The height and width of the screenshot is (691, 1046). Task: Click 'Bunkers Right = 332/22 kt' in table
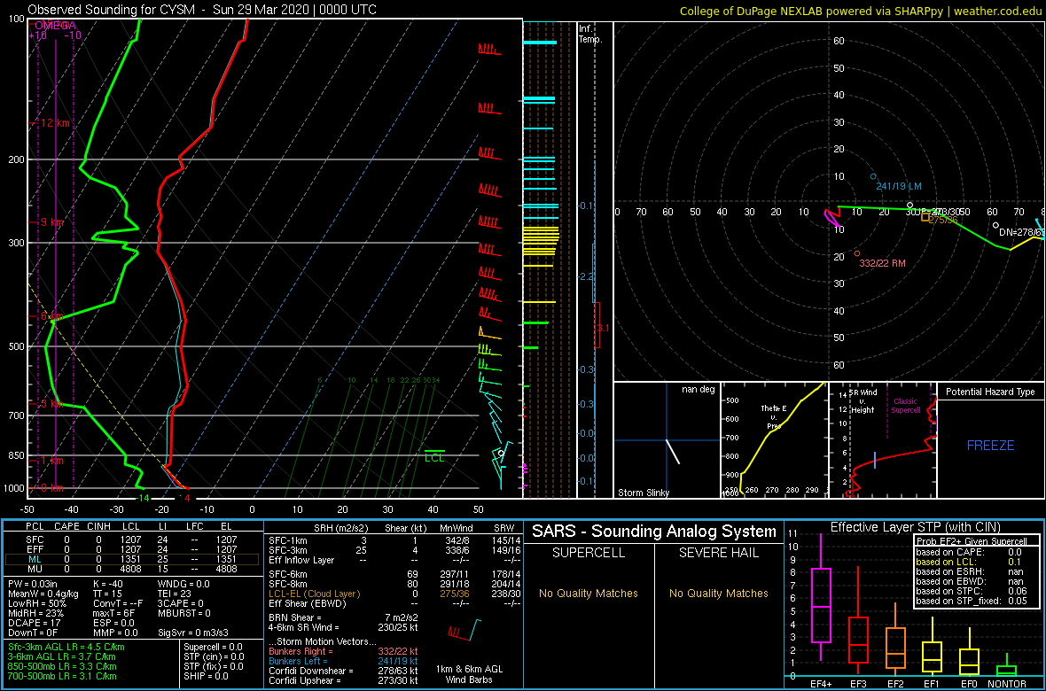click(x=343, y=650)
